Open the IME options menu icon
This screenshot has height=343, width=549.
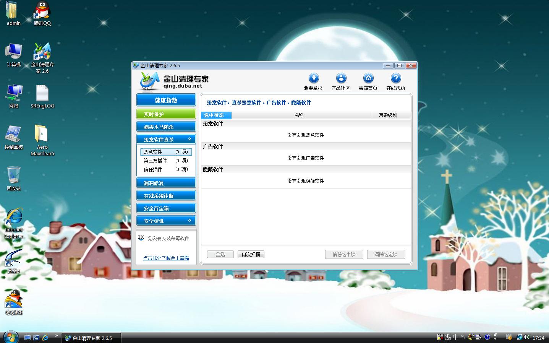479,337
